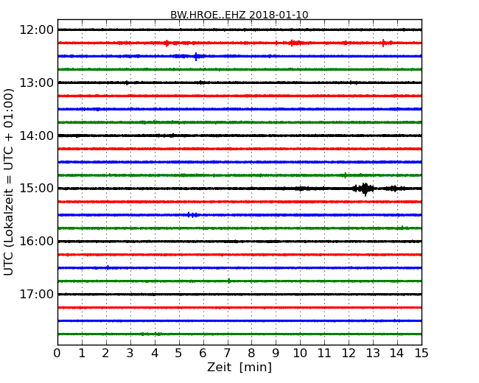Click x-axis tick label 9
Screen dimensions: 479x383
click(276, 354)
